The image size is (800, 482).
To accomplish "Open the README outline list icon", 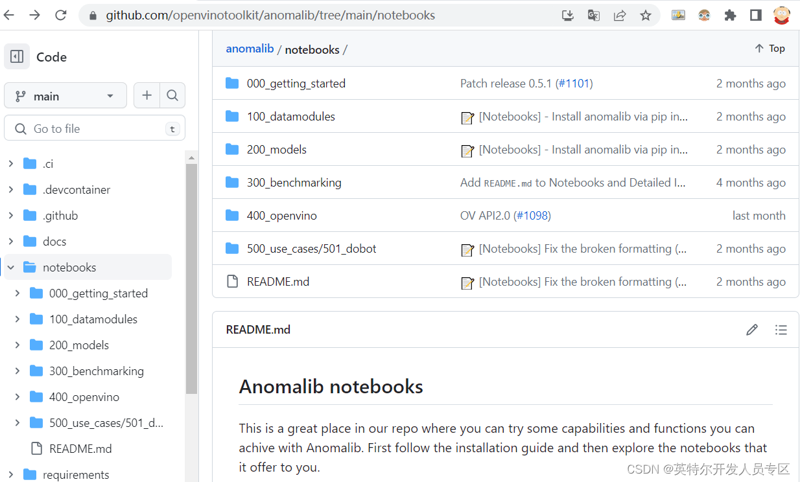I will click(781, 330).
